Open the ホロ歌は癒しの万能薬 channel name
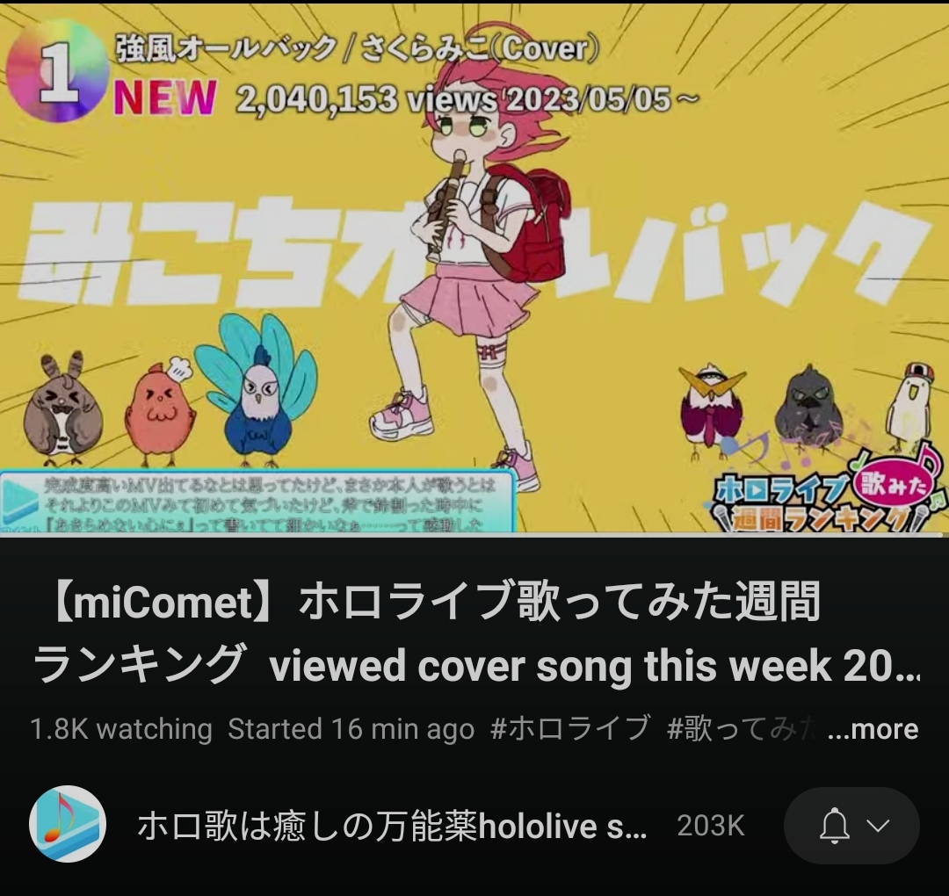This screenshot has height=896, width=949. tap(392, 827)
